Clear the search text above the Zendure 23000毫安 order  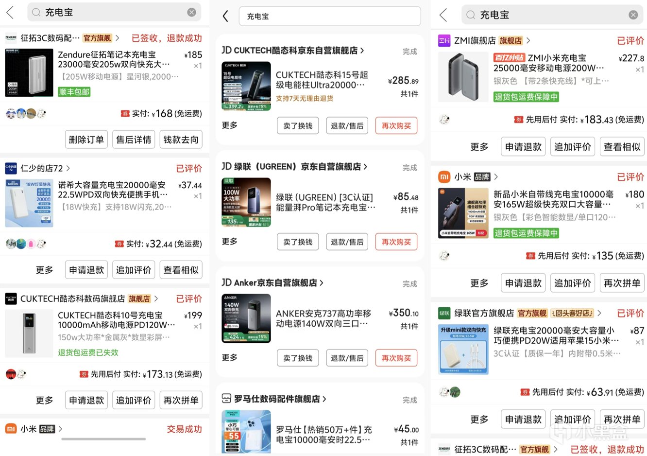pyautogui.click(x=192, y=12)
